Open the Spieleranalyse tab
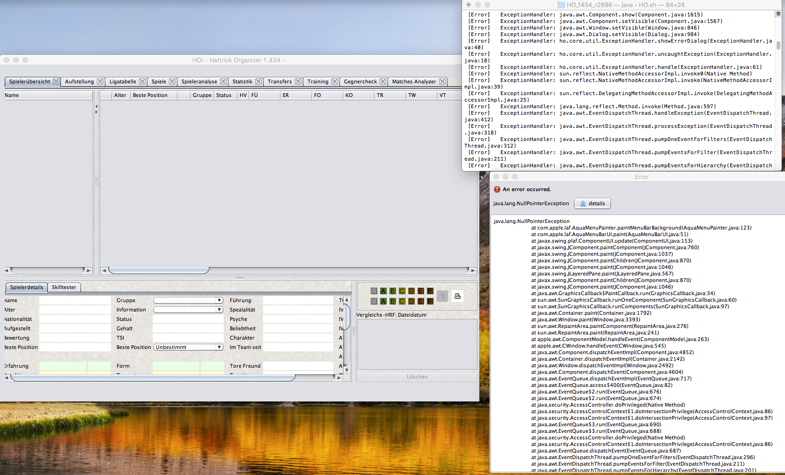 (x=199, y=82)
